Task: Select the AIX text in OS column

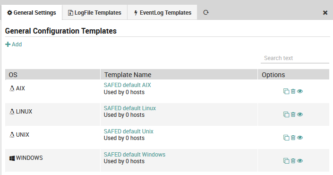Action: (x=20, y=88)
